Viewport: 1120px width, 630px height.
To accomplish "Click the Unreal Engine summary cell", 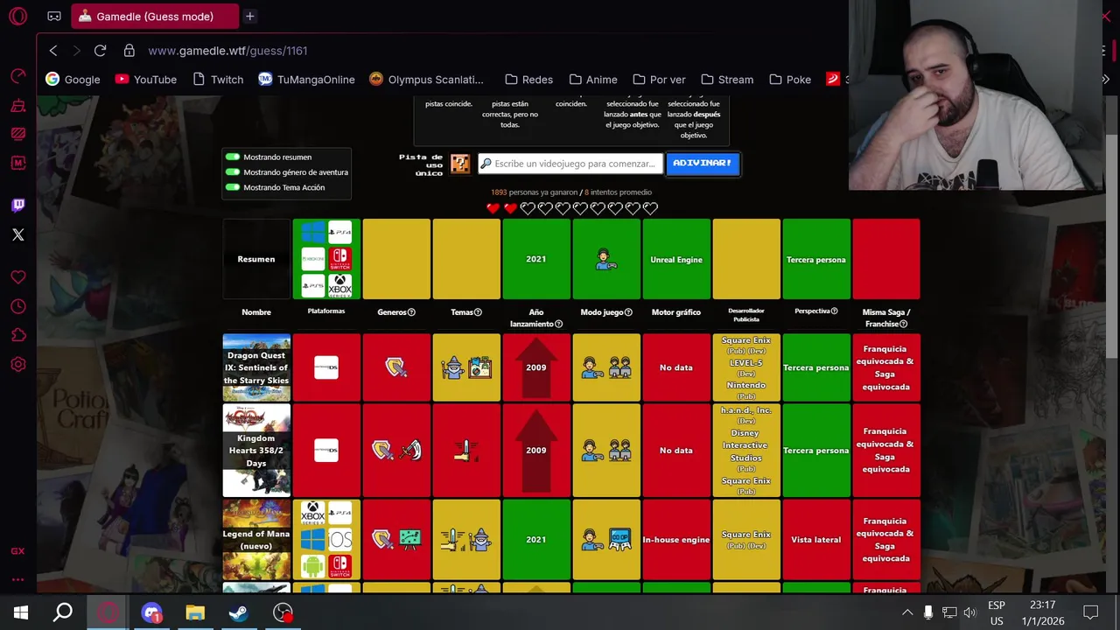I will pos(676,259).
